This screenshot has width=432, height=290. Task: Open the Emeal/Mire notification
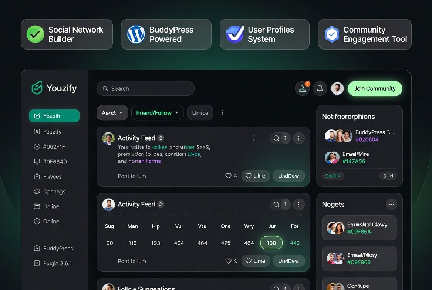tap(360, 158)
